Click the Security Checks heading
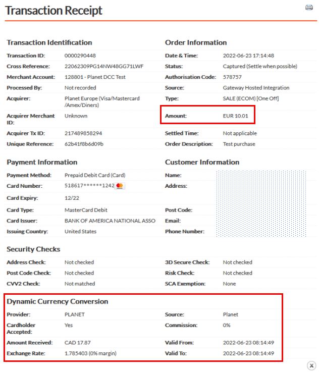The width and height of the screenshot is (319, 373). [33, 249]
